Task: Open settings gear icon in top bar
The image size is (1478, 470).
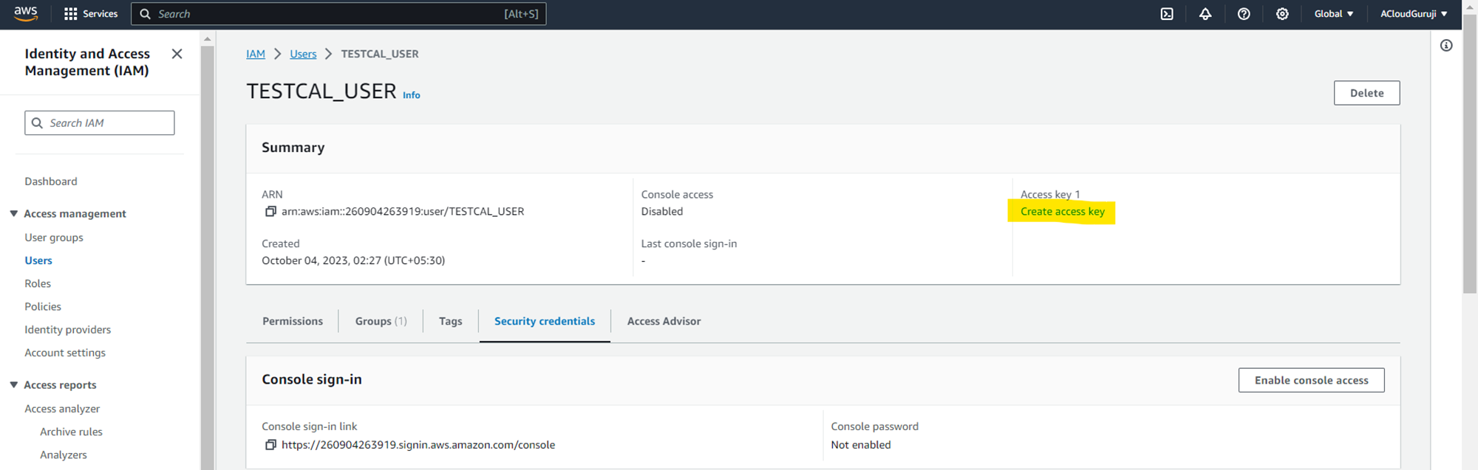Action: coord(1282,14)
